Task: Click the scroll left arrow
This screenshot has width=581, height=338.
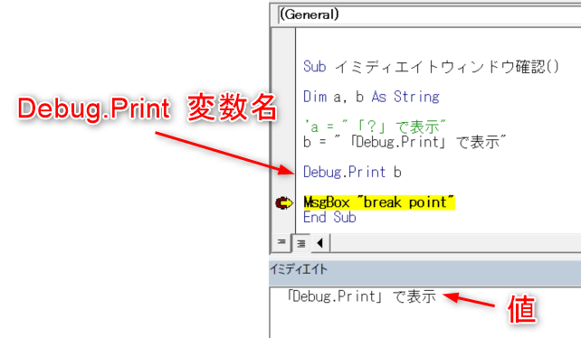Action: 320,243
